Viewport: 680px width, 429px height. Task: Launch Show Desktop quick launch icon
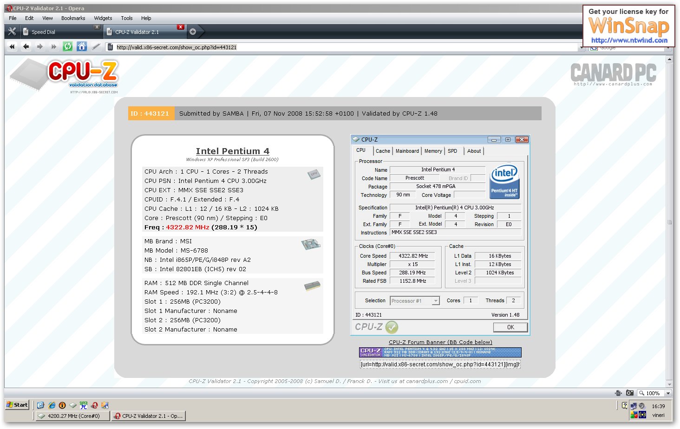(41, 405)
